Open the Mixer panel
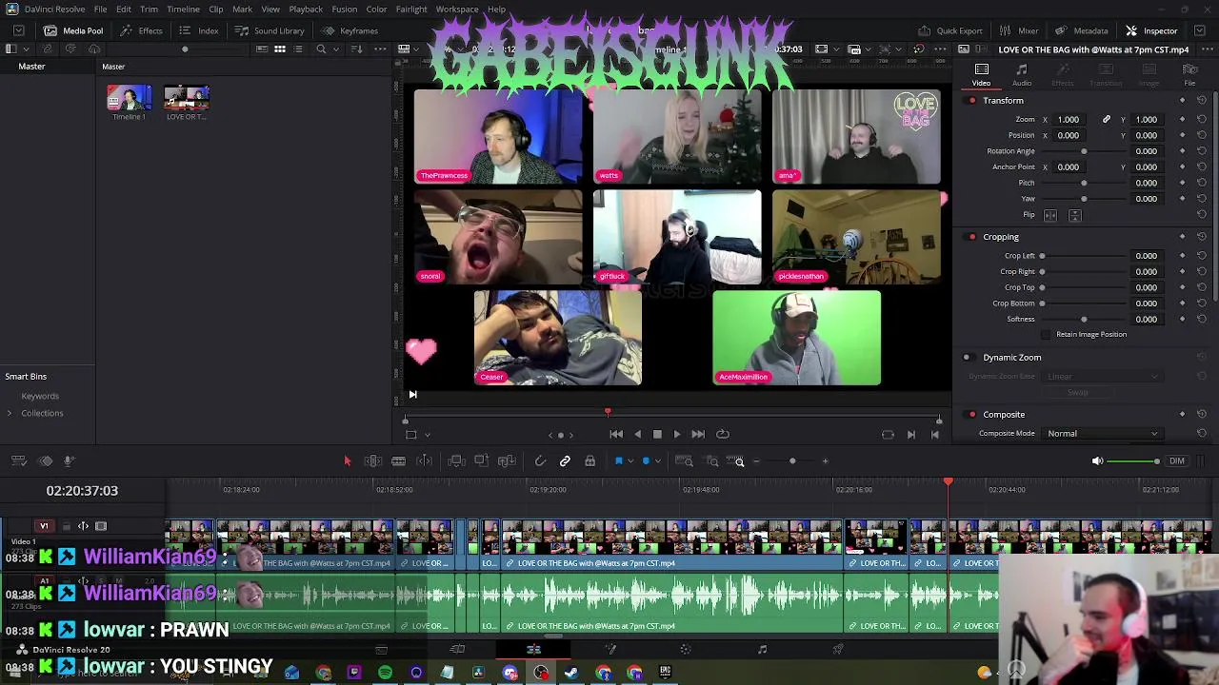The height and width of the screenshot is (685, 1219). click(1018, 30)
